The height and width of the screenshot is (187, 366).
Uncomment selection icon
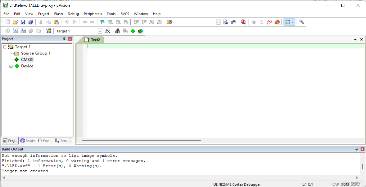click(159, 22)
